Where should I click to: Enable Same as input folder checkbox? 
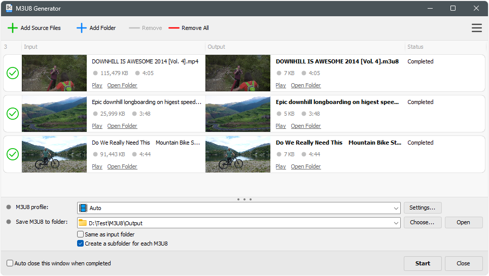click(x=80, y=234)
